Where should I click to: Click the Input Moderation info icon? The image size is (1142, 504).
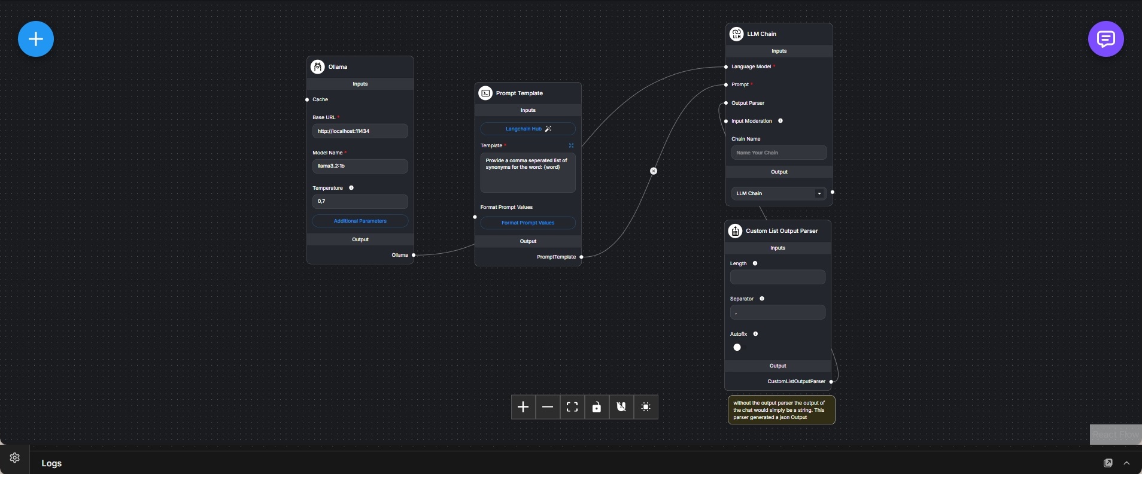780,121
